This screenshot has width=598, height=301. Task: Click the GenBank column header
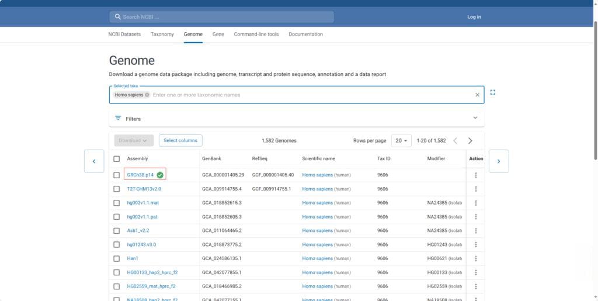point(211,159)
